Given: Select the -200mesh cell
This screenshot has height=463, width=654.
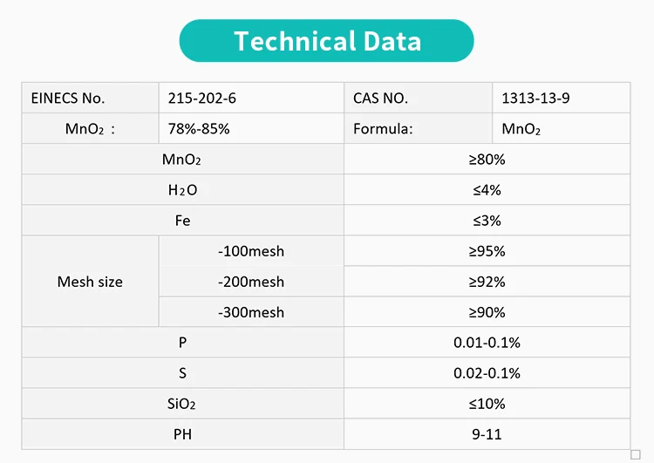Looking at the screenshot, I should (x=251, y=282).
